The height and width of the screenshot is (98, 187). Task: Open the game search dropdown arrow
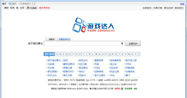(122, 43)
